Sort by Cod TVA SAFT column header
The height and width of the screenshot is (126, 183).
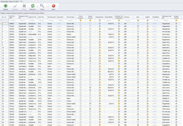tap(13, 17)
